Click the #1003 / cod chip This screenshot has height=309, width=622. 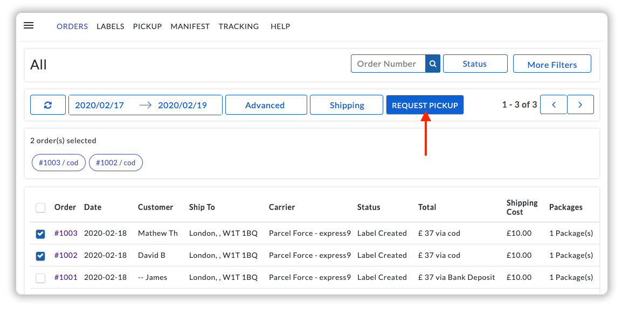click(x=59, y=163)
